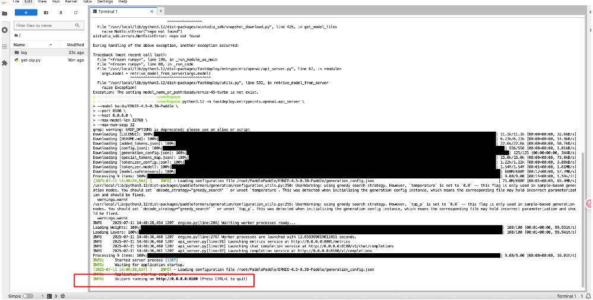Open the Edit menu
The image size is (593, 300).
click(28, 2)
